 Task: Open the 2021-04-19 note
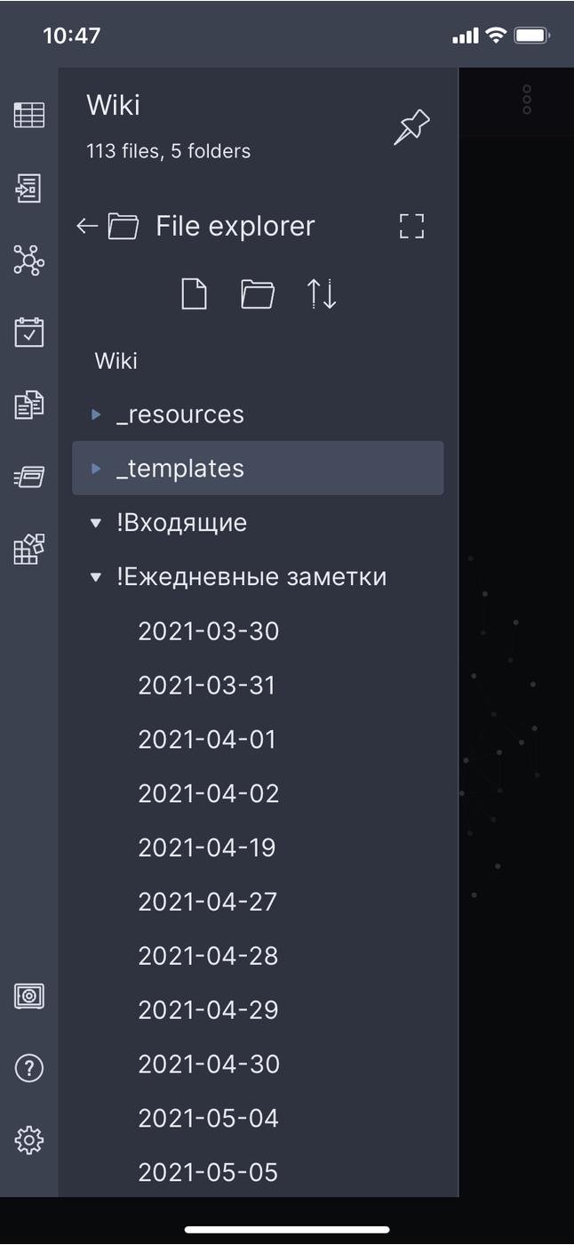[207, 847]
